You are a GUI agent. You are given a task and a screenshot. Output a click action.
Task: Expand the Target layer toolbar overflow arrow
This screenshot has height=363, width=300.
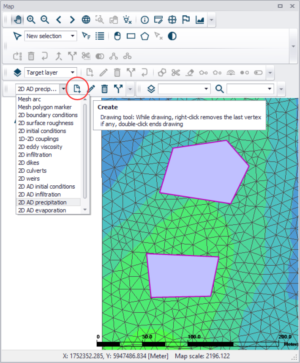[270, 73]
